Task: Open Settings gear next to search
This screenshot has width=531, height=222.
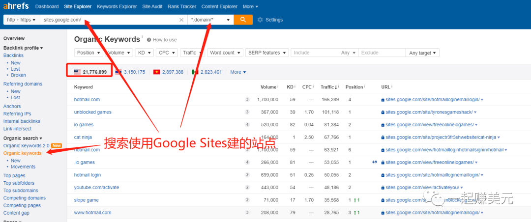Action: 260,20
